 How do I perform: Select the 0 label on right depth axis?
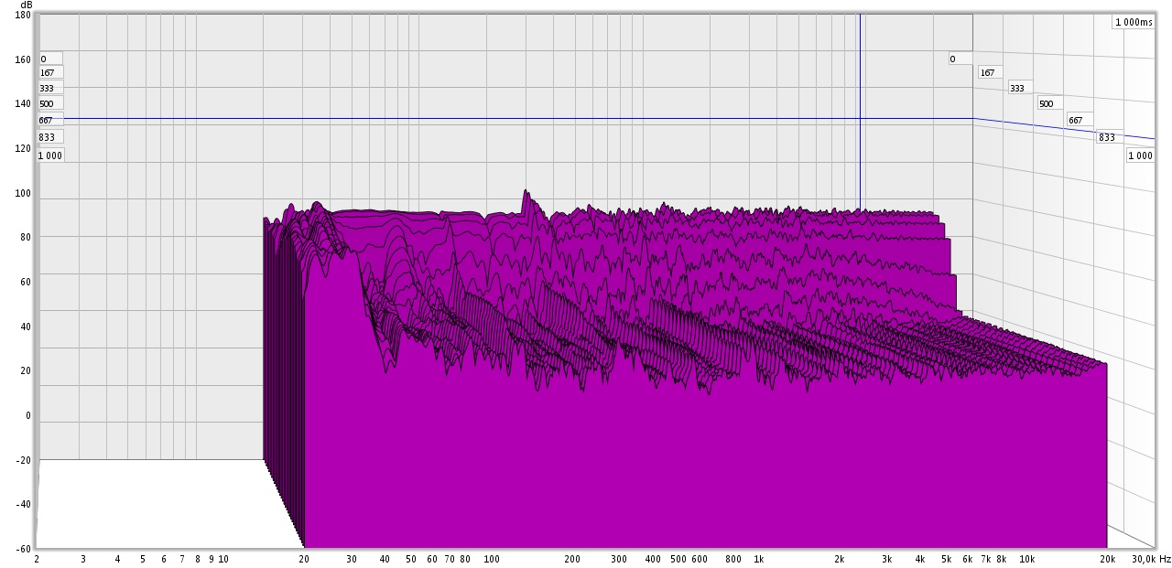tap(960, 59)
